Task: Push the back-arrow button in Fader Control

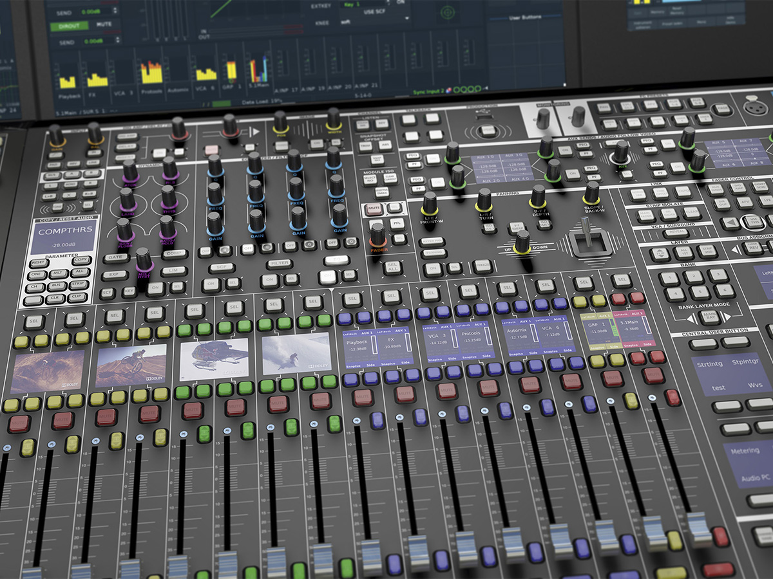Action: tap(730, 223)
